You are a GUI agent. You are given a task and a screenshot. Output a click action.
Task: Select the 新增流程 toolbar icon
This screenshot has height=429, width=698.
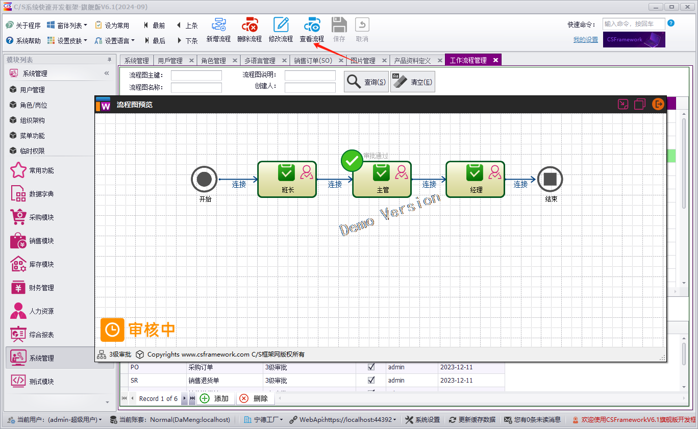(218, 29)
